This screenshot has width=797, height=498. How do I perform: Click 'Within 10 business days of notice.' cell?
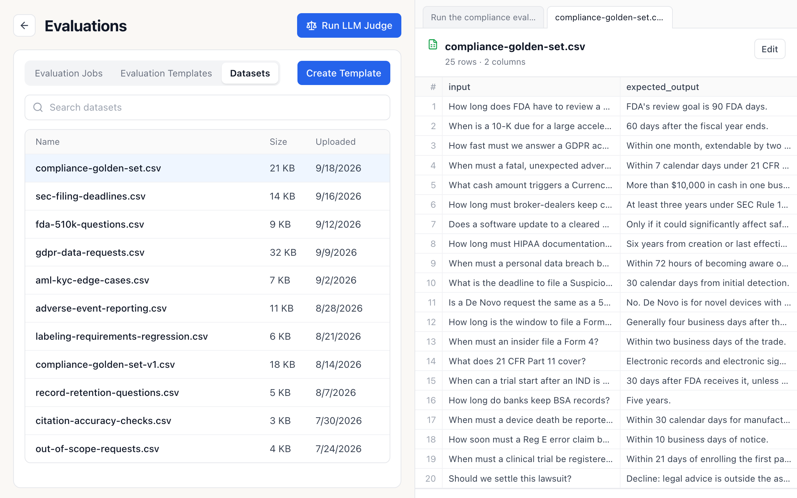(708, 440)
